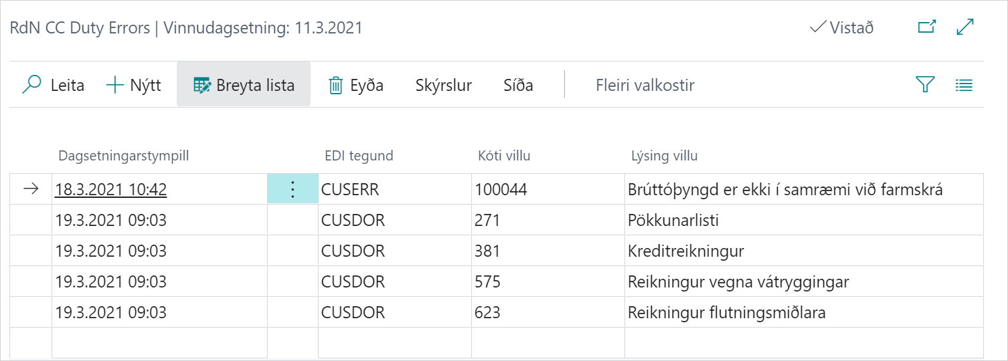This screenshot has height=361, width=1008.
Task: Select the Lýsing villu column header
Action: point(664,156)
